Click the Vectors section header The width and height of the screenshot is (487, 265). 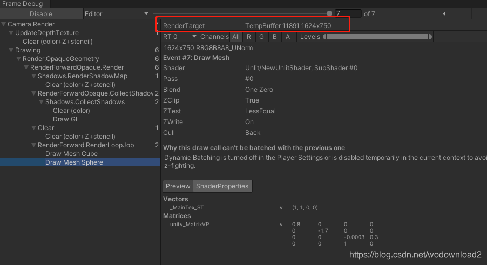175,199
